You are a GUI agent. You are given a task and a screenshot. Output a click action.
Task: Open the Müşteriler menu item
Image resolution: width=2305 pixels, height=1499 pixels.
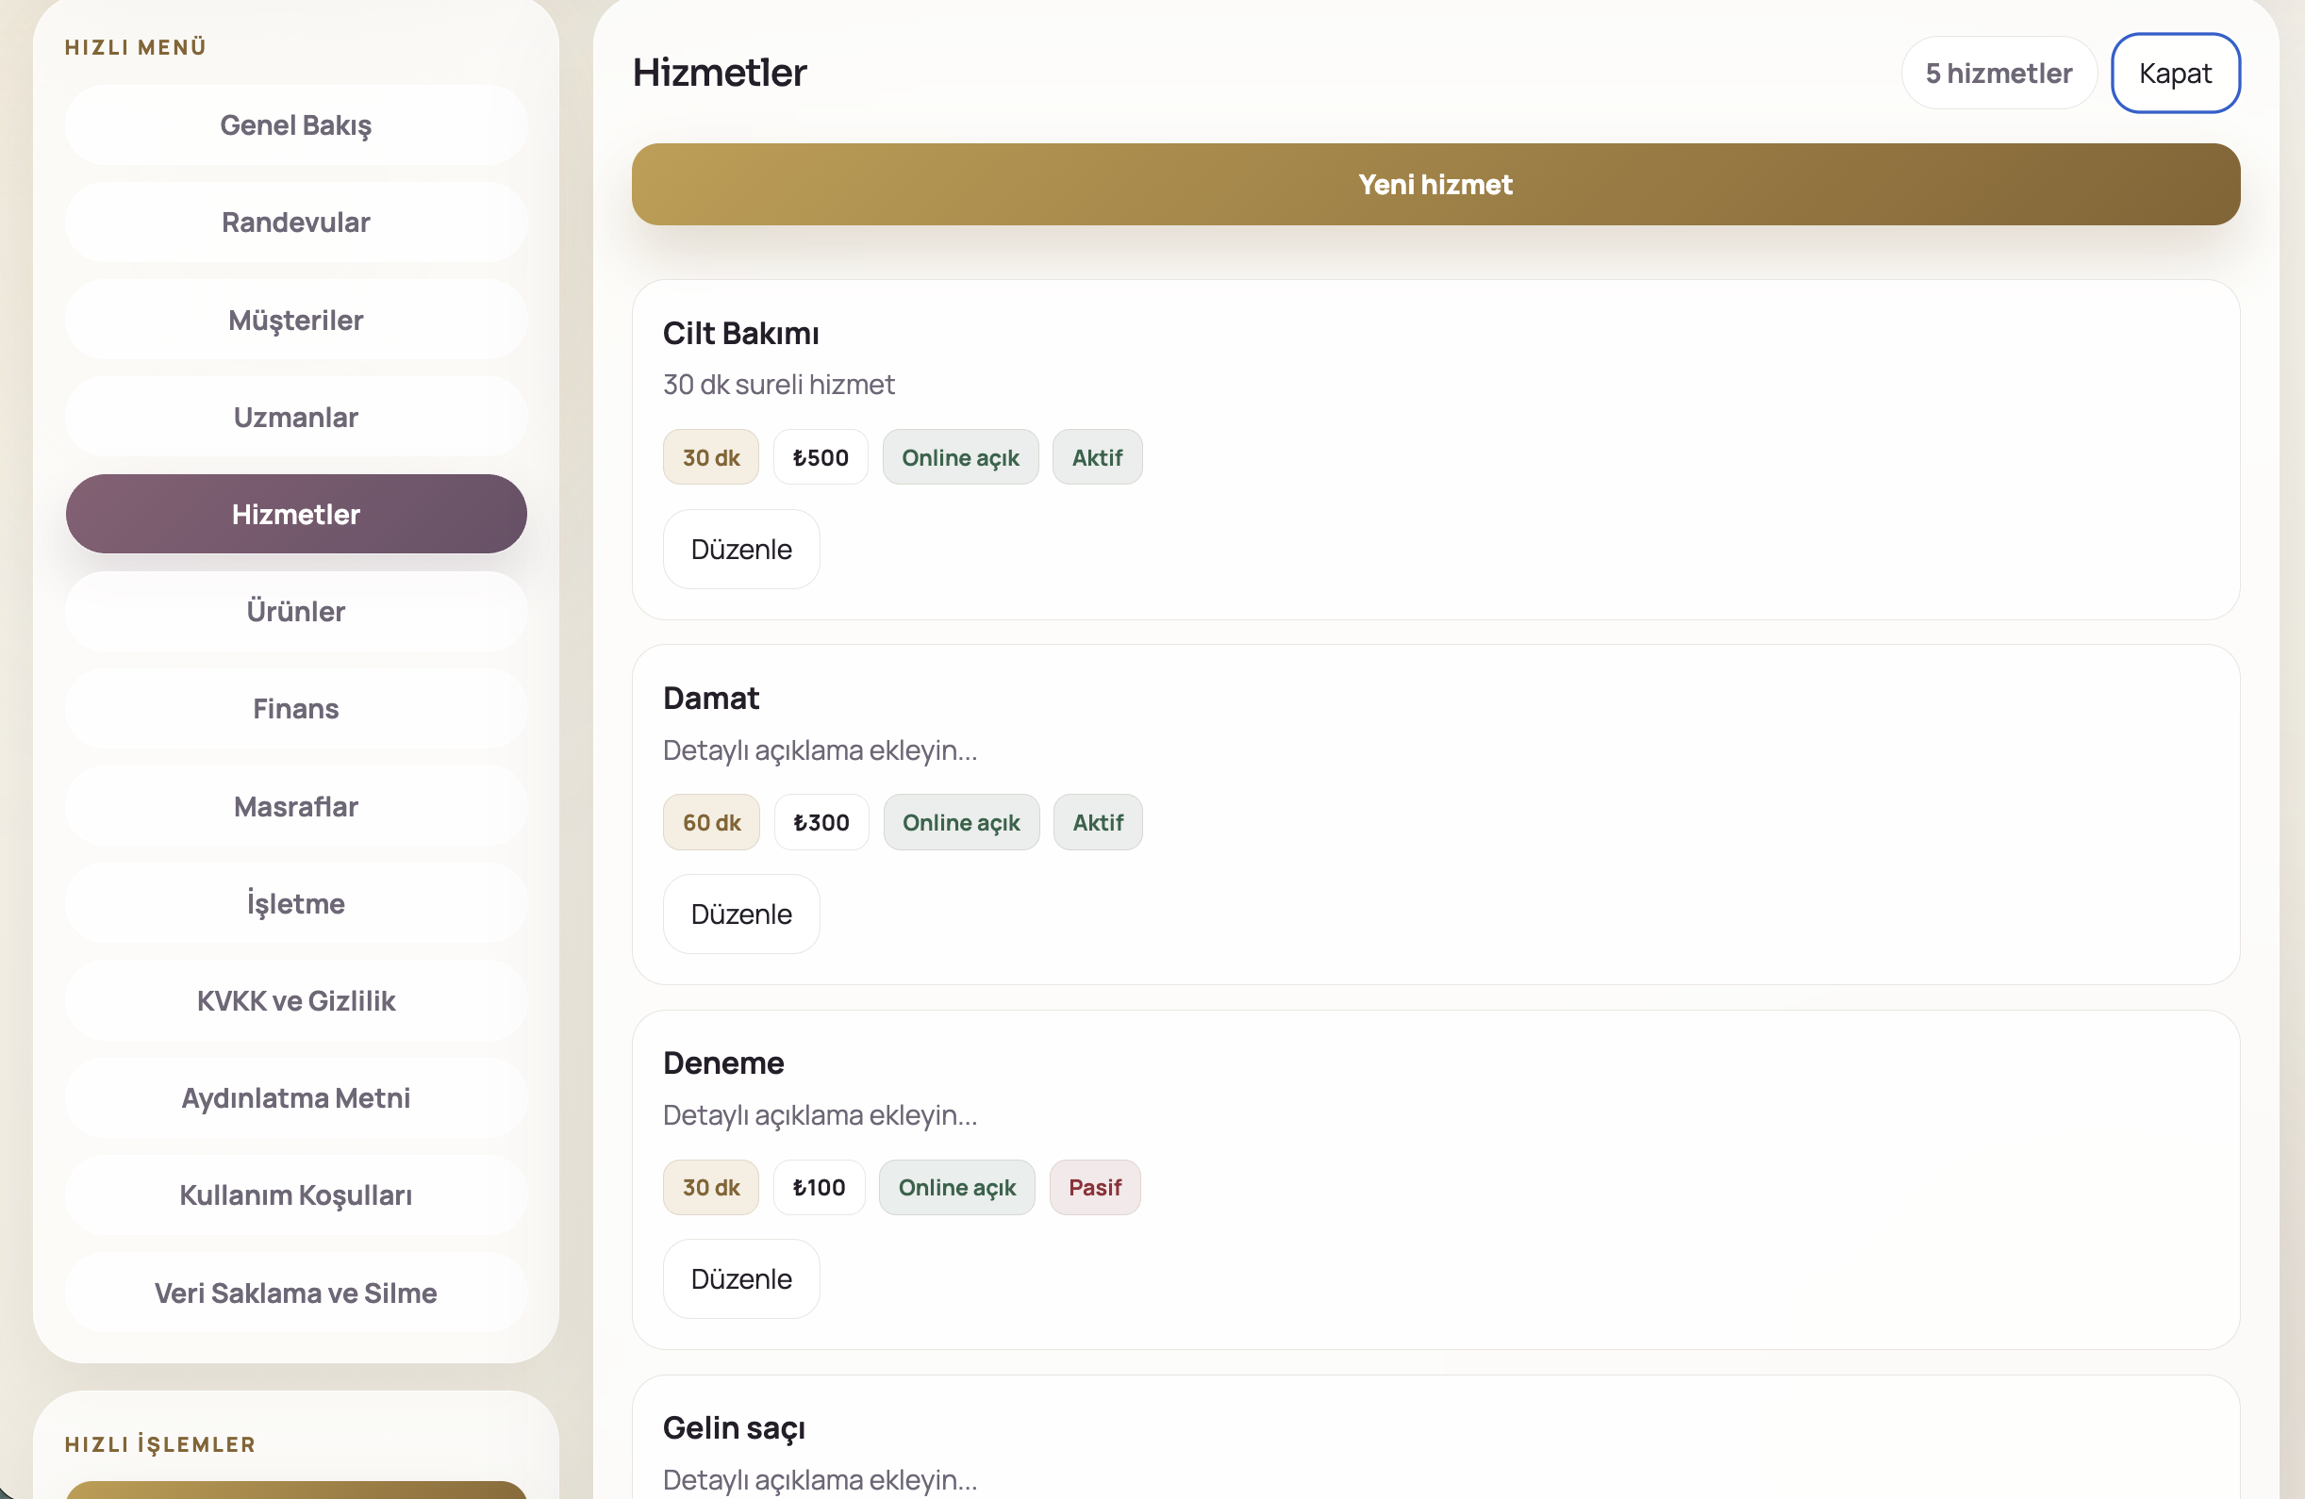295,320
